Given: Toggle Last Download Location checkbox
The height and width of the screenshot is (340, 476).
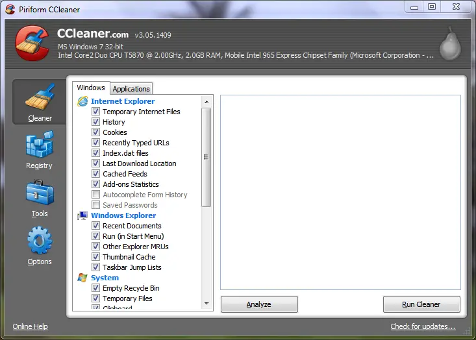Looking at the screenshot, I should [x=95, y=163].
